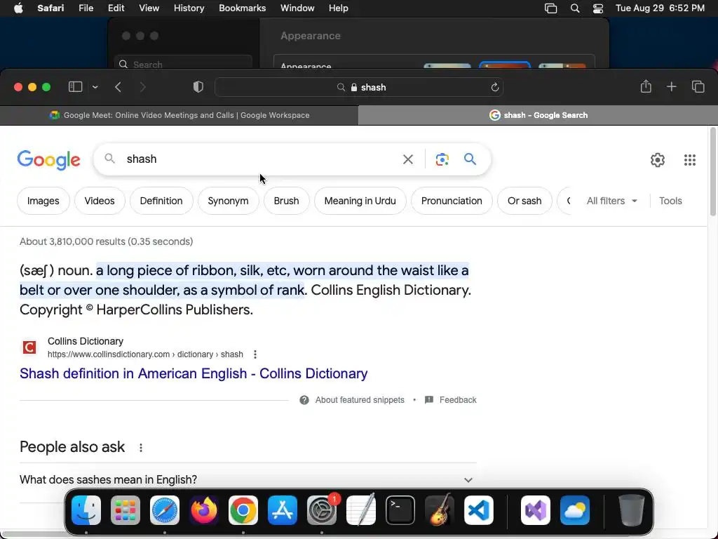718x539 pixels.
Task: Open Finder from the Dock
Action: tap(86, 511)
